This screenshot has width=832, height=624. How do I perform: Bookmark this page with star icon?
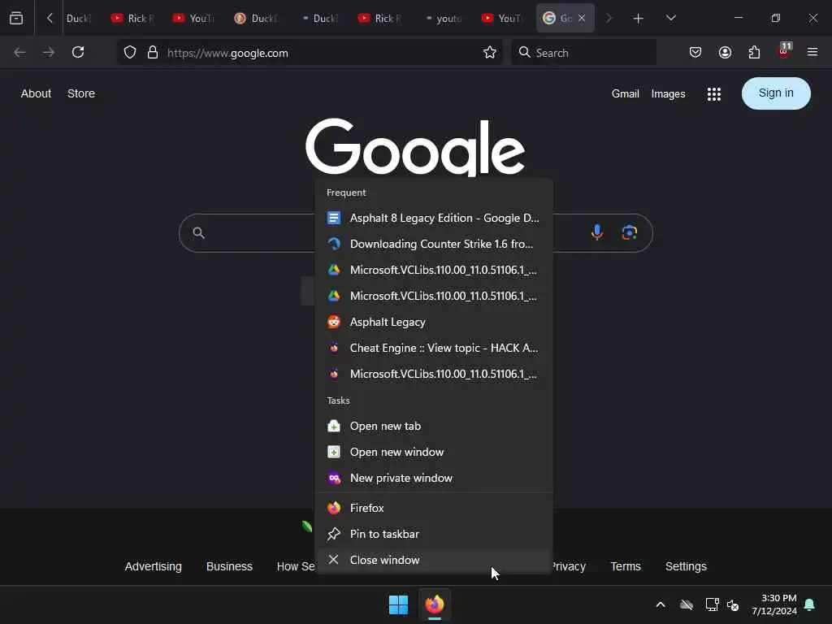pyautogui.click(x=490, y=52)
